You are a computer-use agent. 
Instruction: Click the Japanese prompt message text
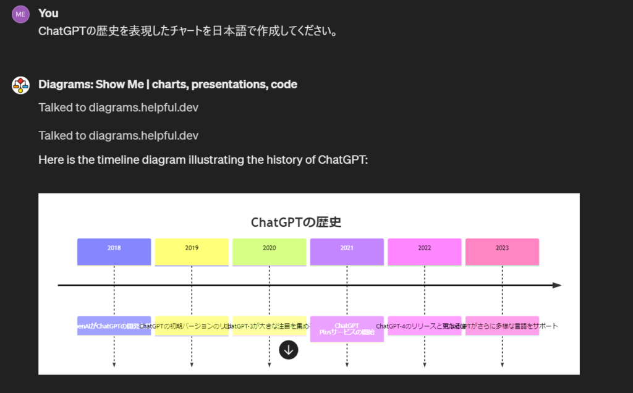188,31
